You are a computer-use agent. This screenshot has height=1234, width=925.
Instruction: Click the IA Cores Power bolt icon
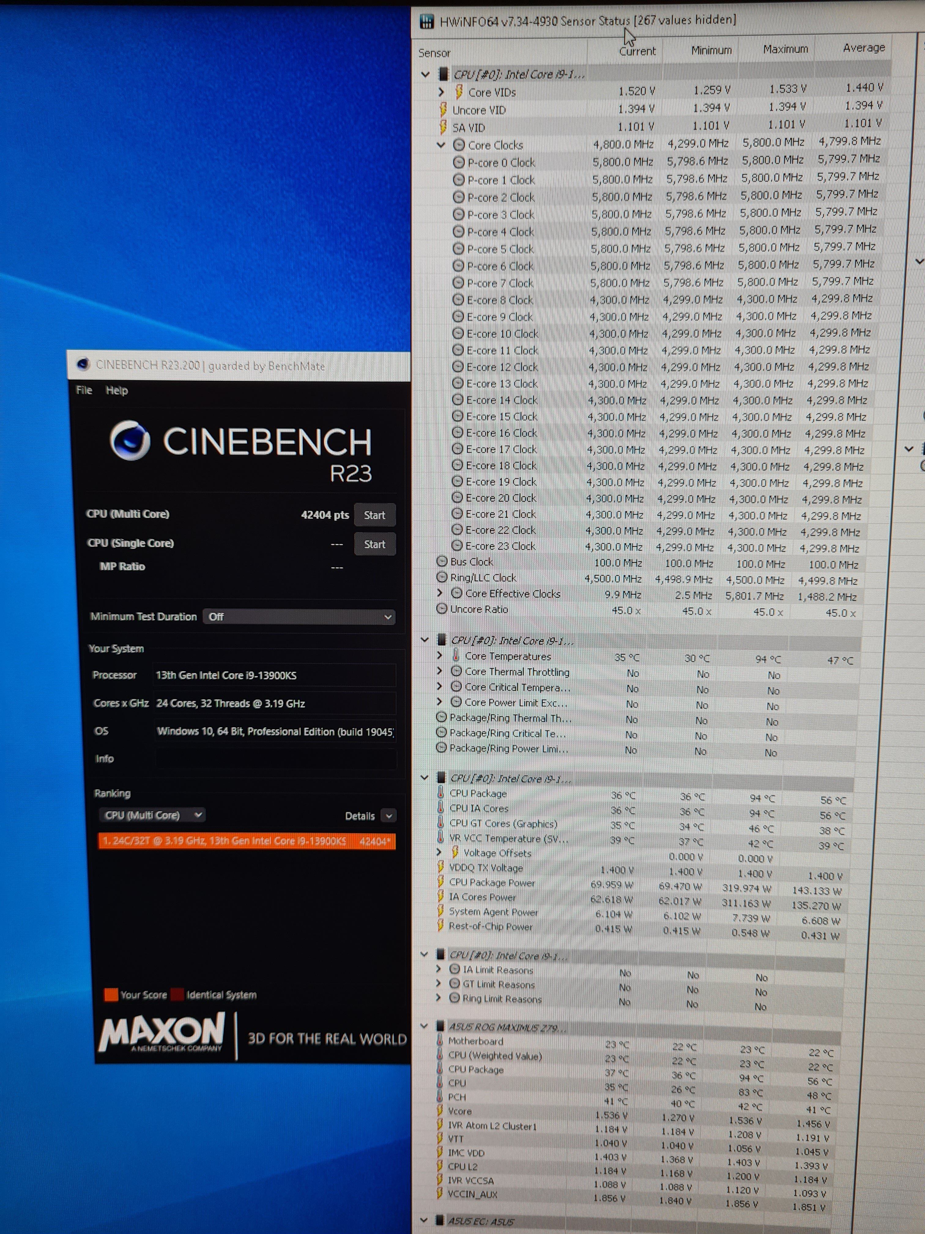(440, 896)
